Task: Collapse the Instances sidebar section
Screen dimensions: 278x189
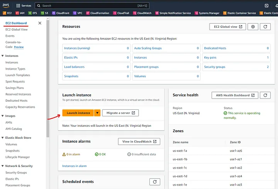Action: (x=2, y=56)
